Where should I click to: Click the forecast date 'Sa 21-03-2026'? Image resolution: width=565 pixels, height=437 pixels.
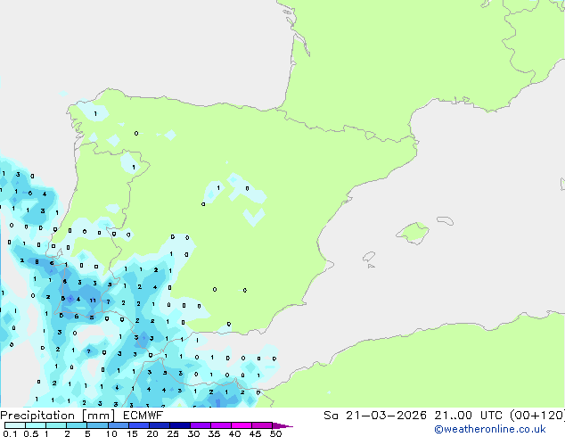375,416
